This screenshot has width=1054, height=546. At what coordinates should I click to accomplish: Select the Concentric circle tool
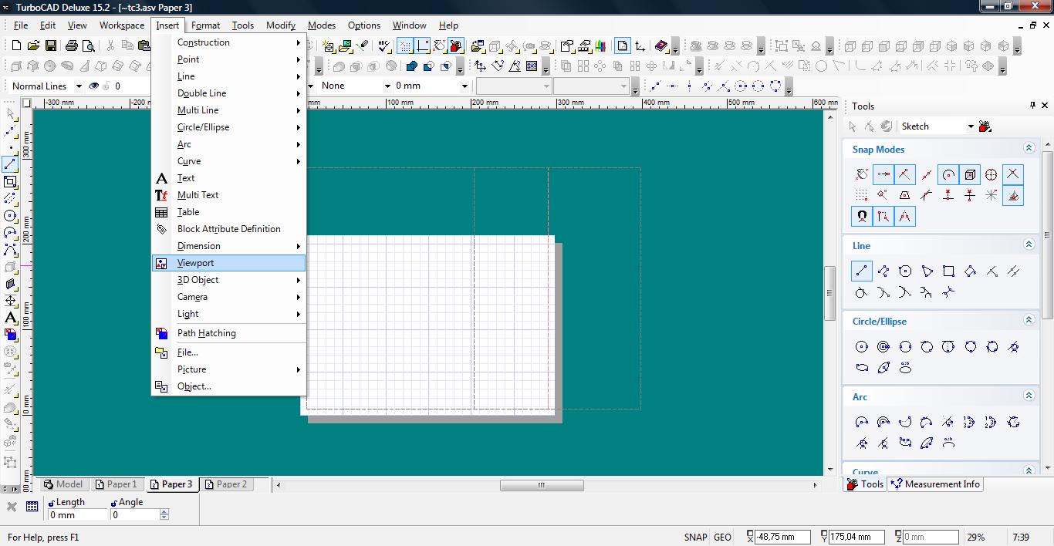(883, 347)
